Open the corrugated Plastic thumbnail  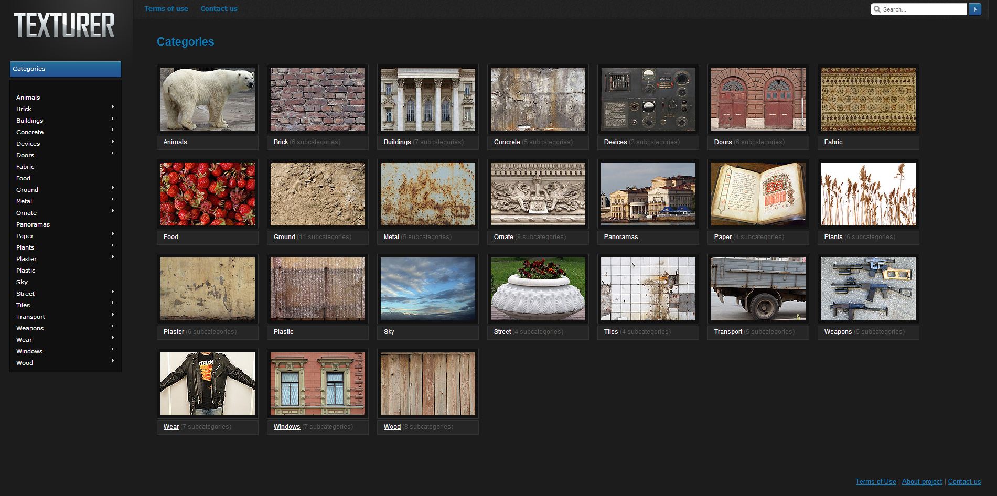[318, 289]
